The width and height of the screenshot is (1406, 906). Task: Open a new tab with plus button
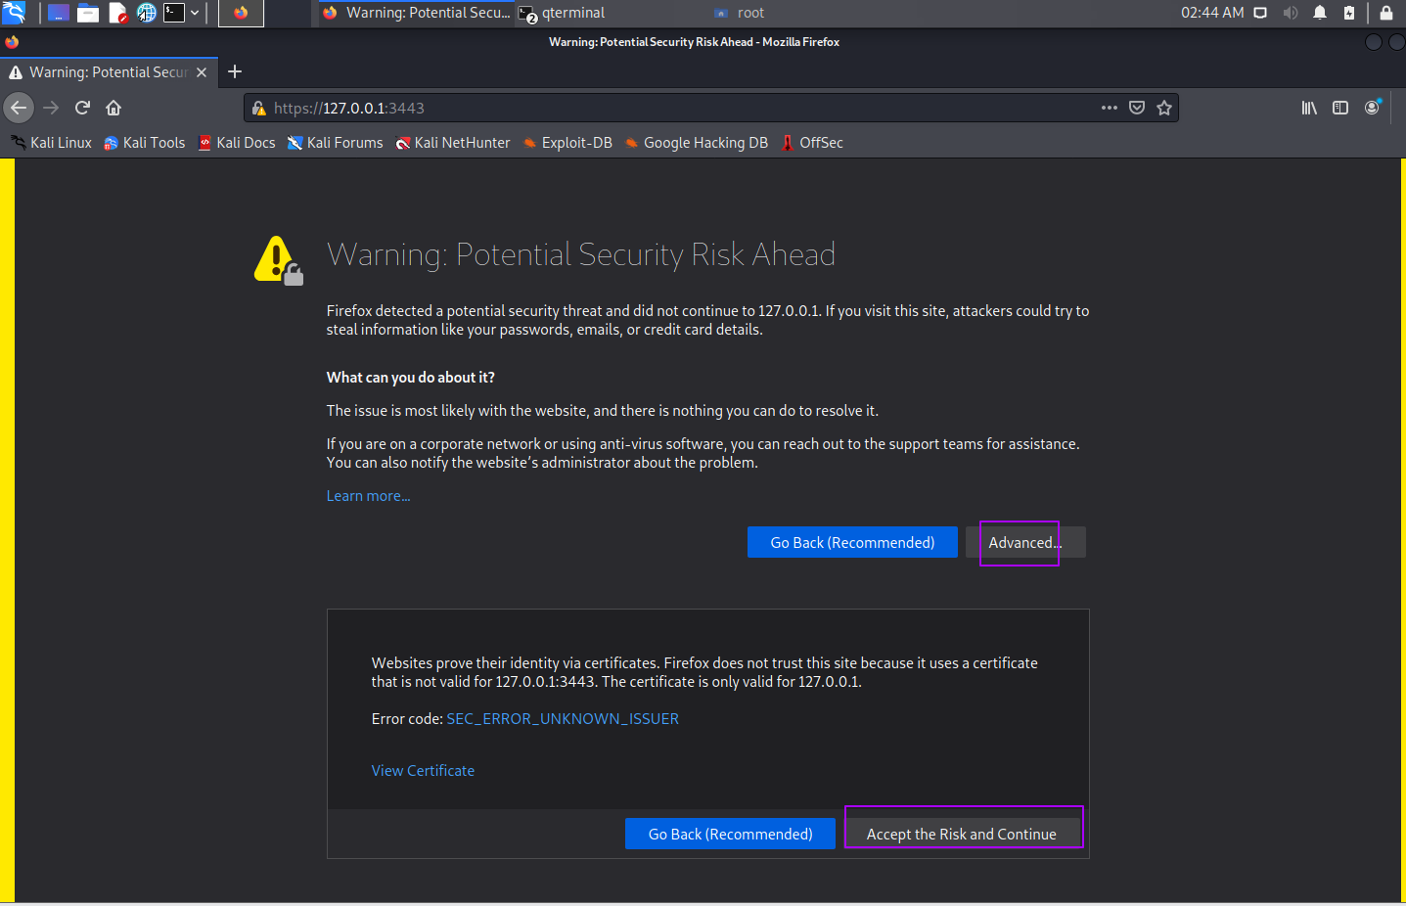235,71
